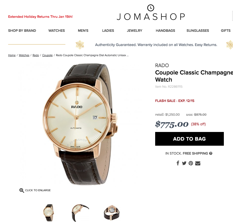Click the main watch image
Viewport: 233px width, 224px height.
click(x=80, y=124)
